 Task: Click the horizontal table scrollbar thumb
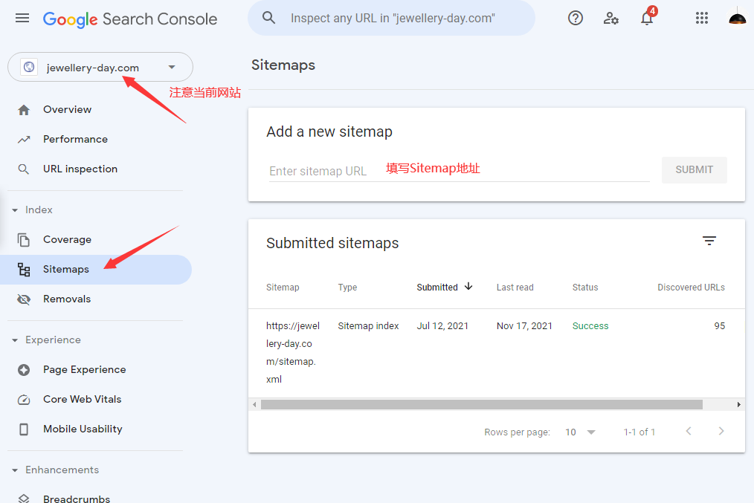(481, 405)
